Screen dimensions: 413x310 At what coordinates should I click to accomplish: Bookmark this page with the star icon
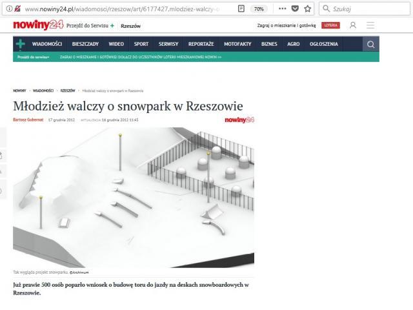[x=307, y=9]
